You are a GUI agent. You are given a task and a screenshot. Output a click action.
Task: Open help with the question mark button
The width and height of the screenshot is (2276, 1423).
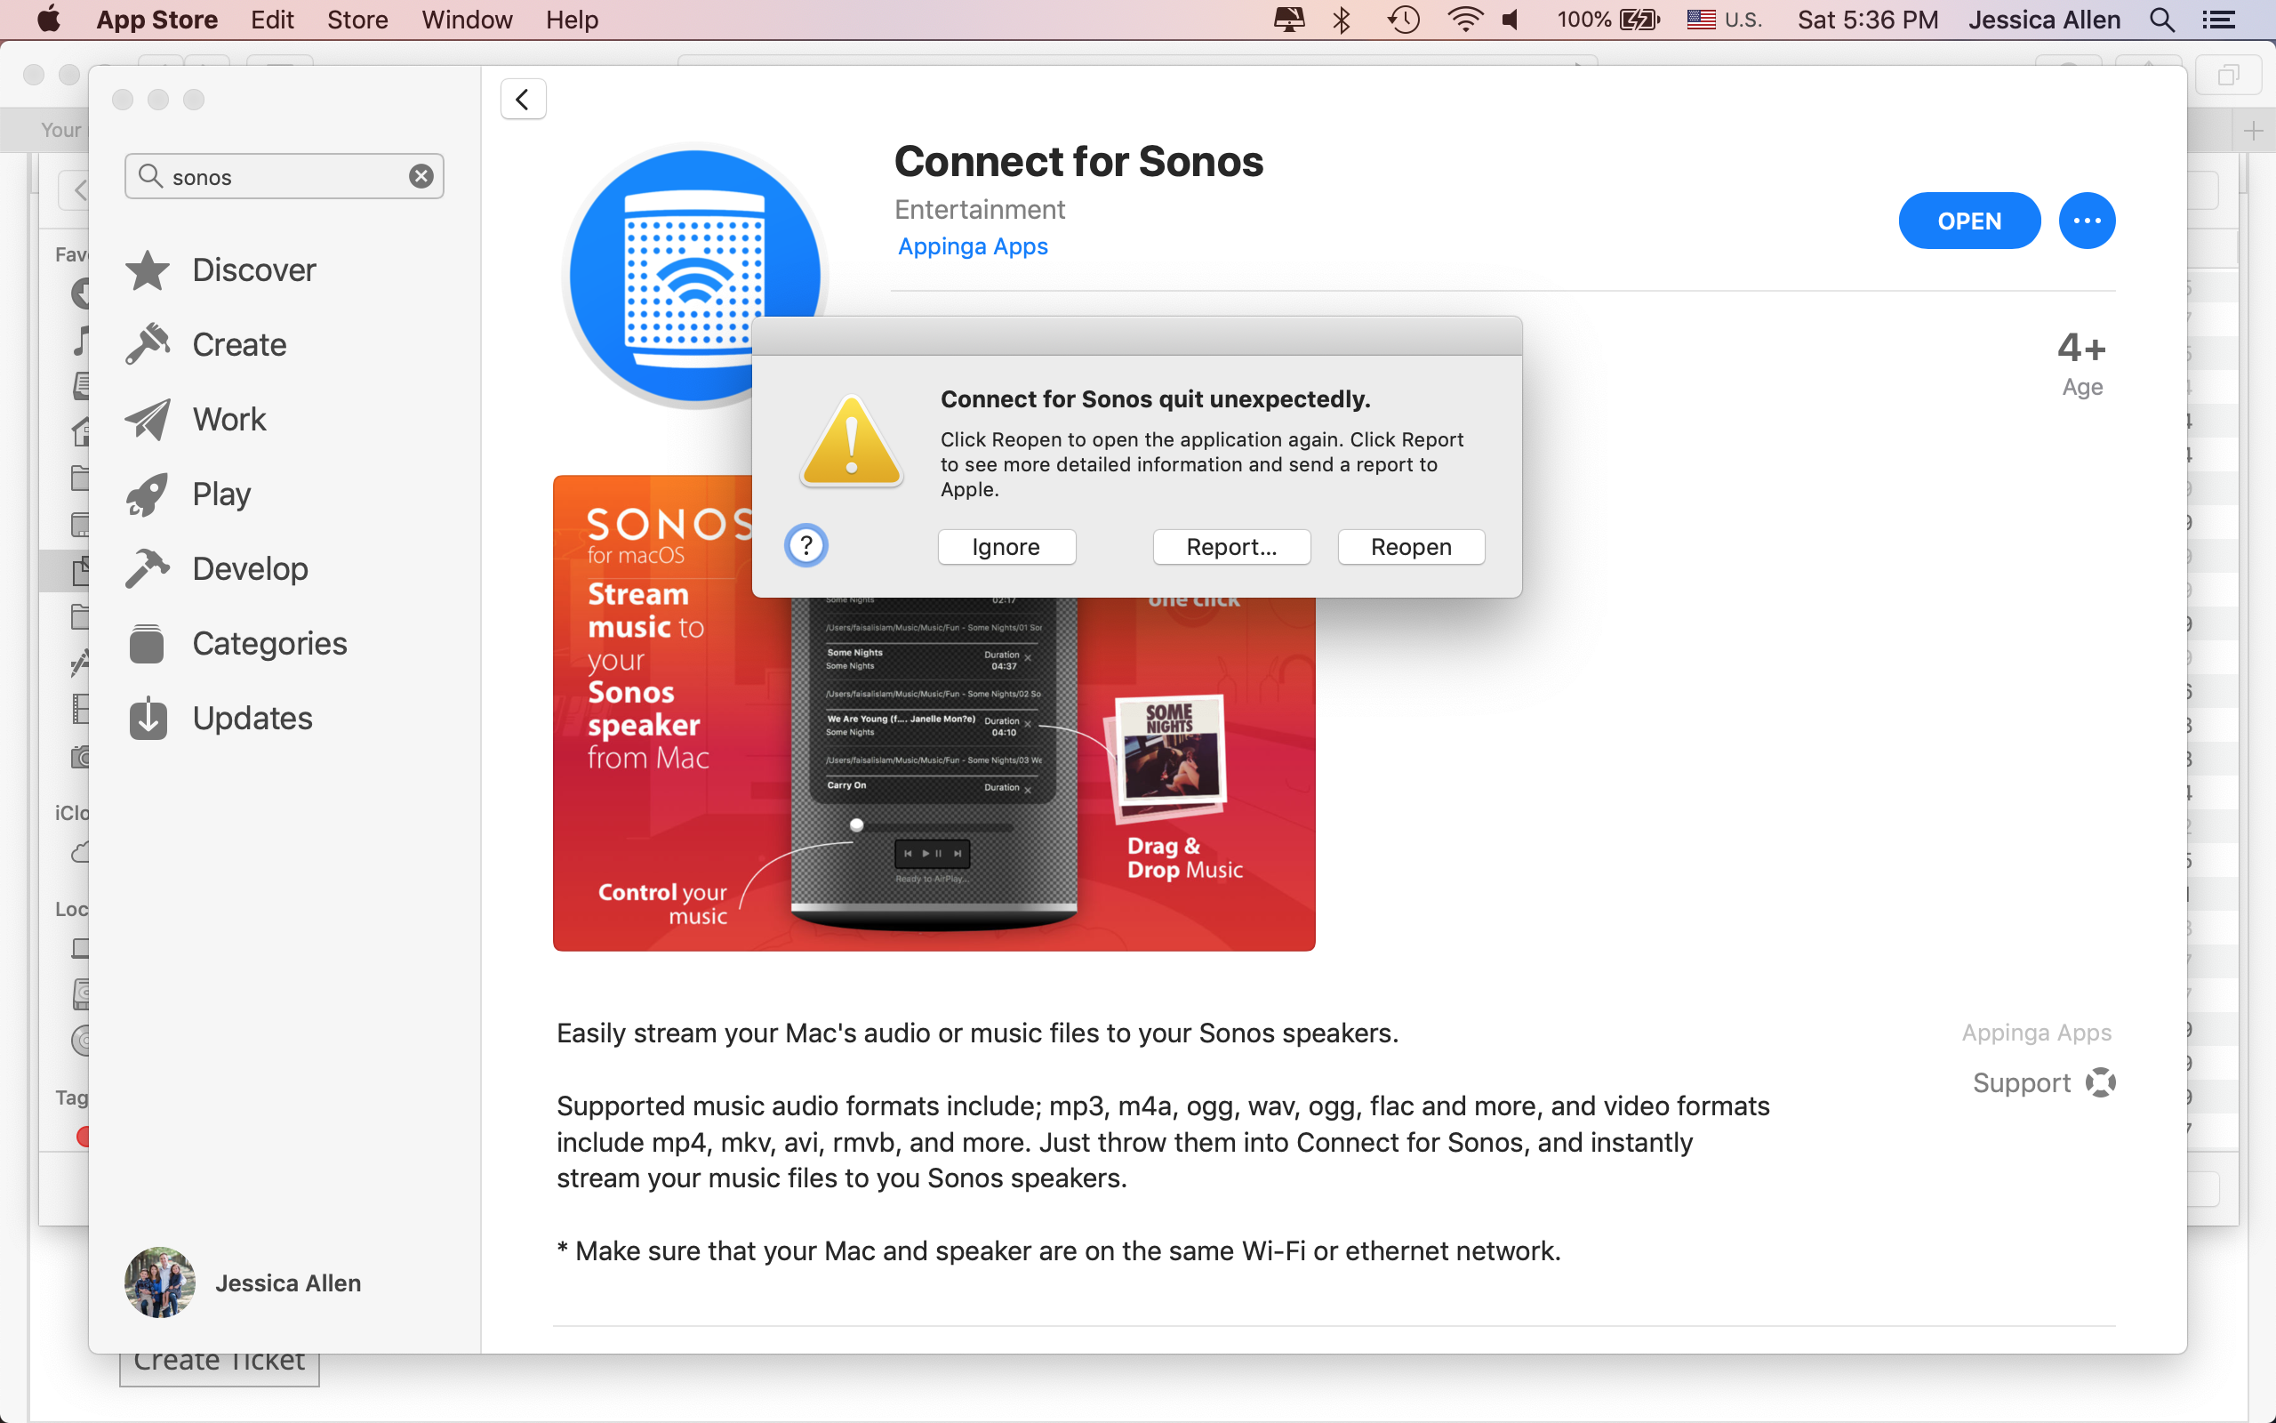(806, 546)
